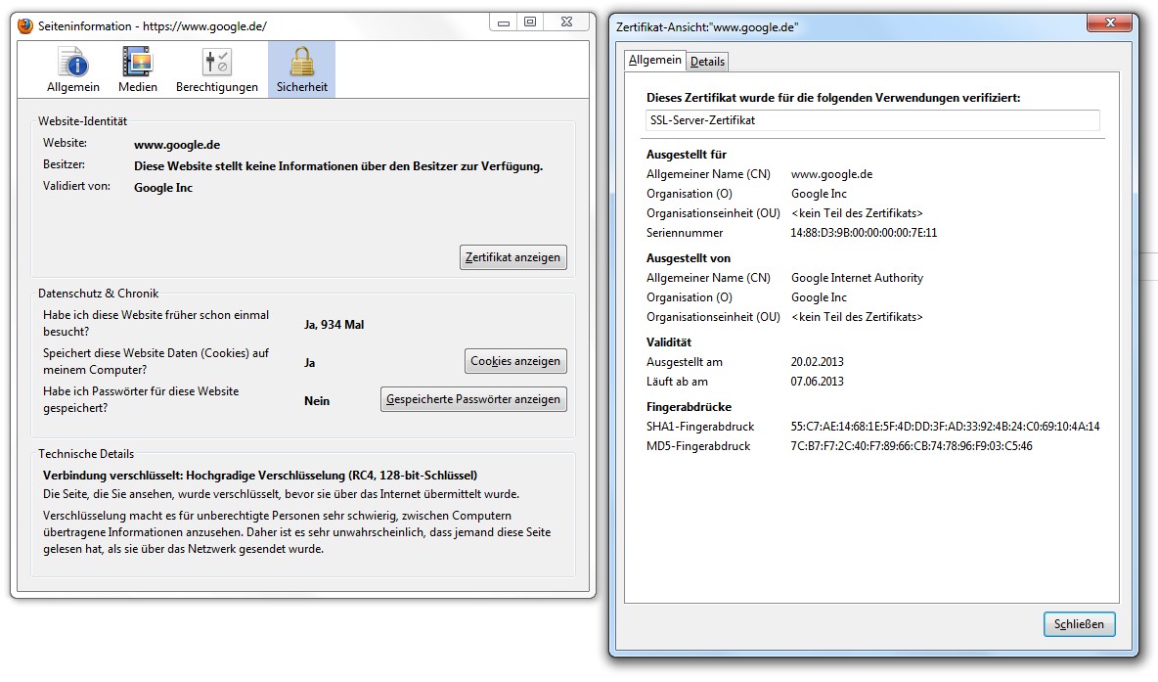Open the Allgemein panel in Seiteninformation

[x=73, y=70]
